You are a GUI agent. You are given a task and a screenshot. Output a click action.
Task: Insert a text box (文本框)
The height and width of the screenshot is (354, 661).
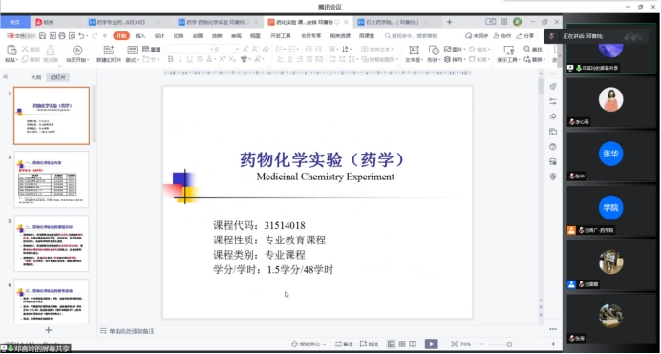tap(414, 50)
